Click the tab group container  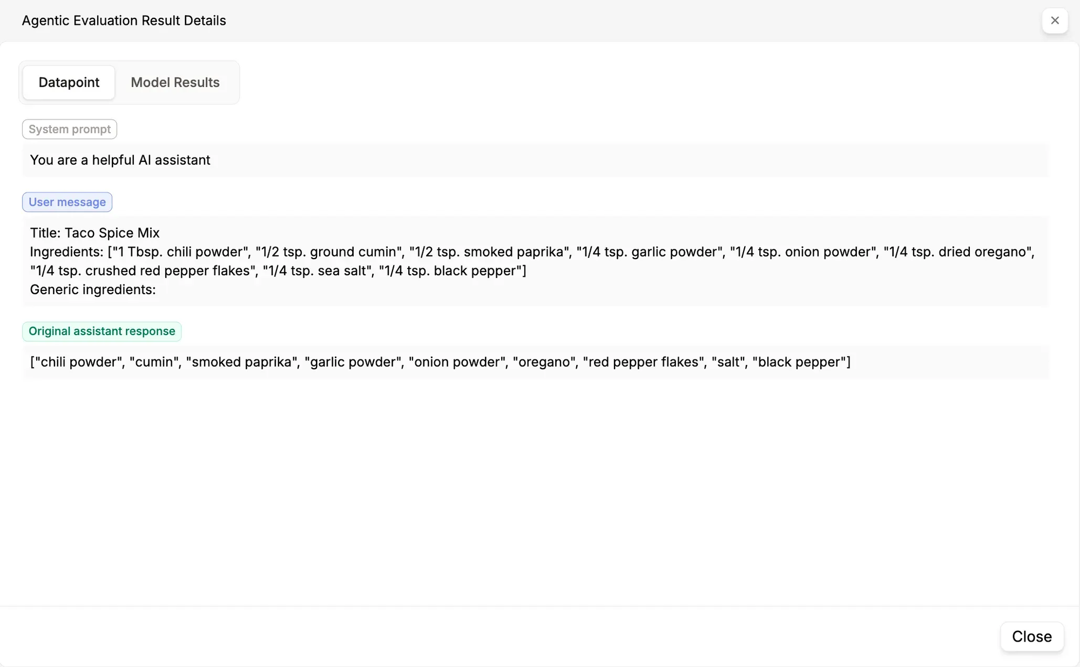(x=129, y=83)
